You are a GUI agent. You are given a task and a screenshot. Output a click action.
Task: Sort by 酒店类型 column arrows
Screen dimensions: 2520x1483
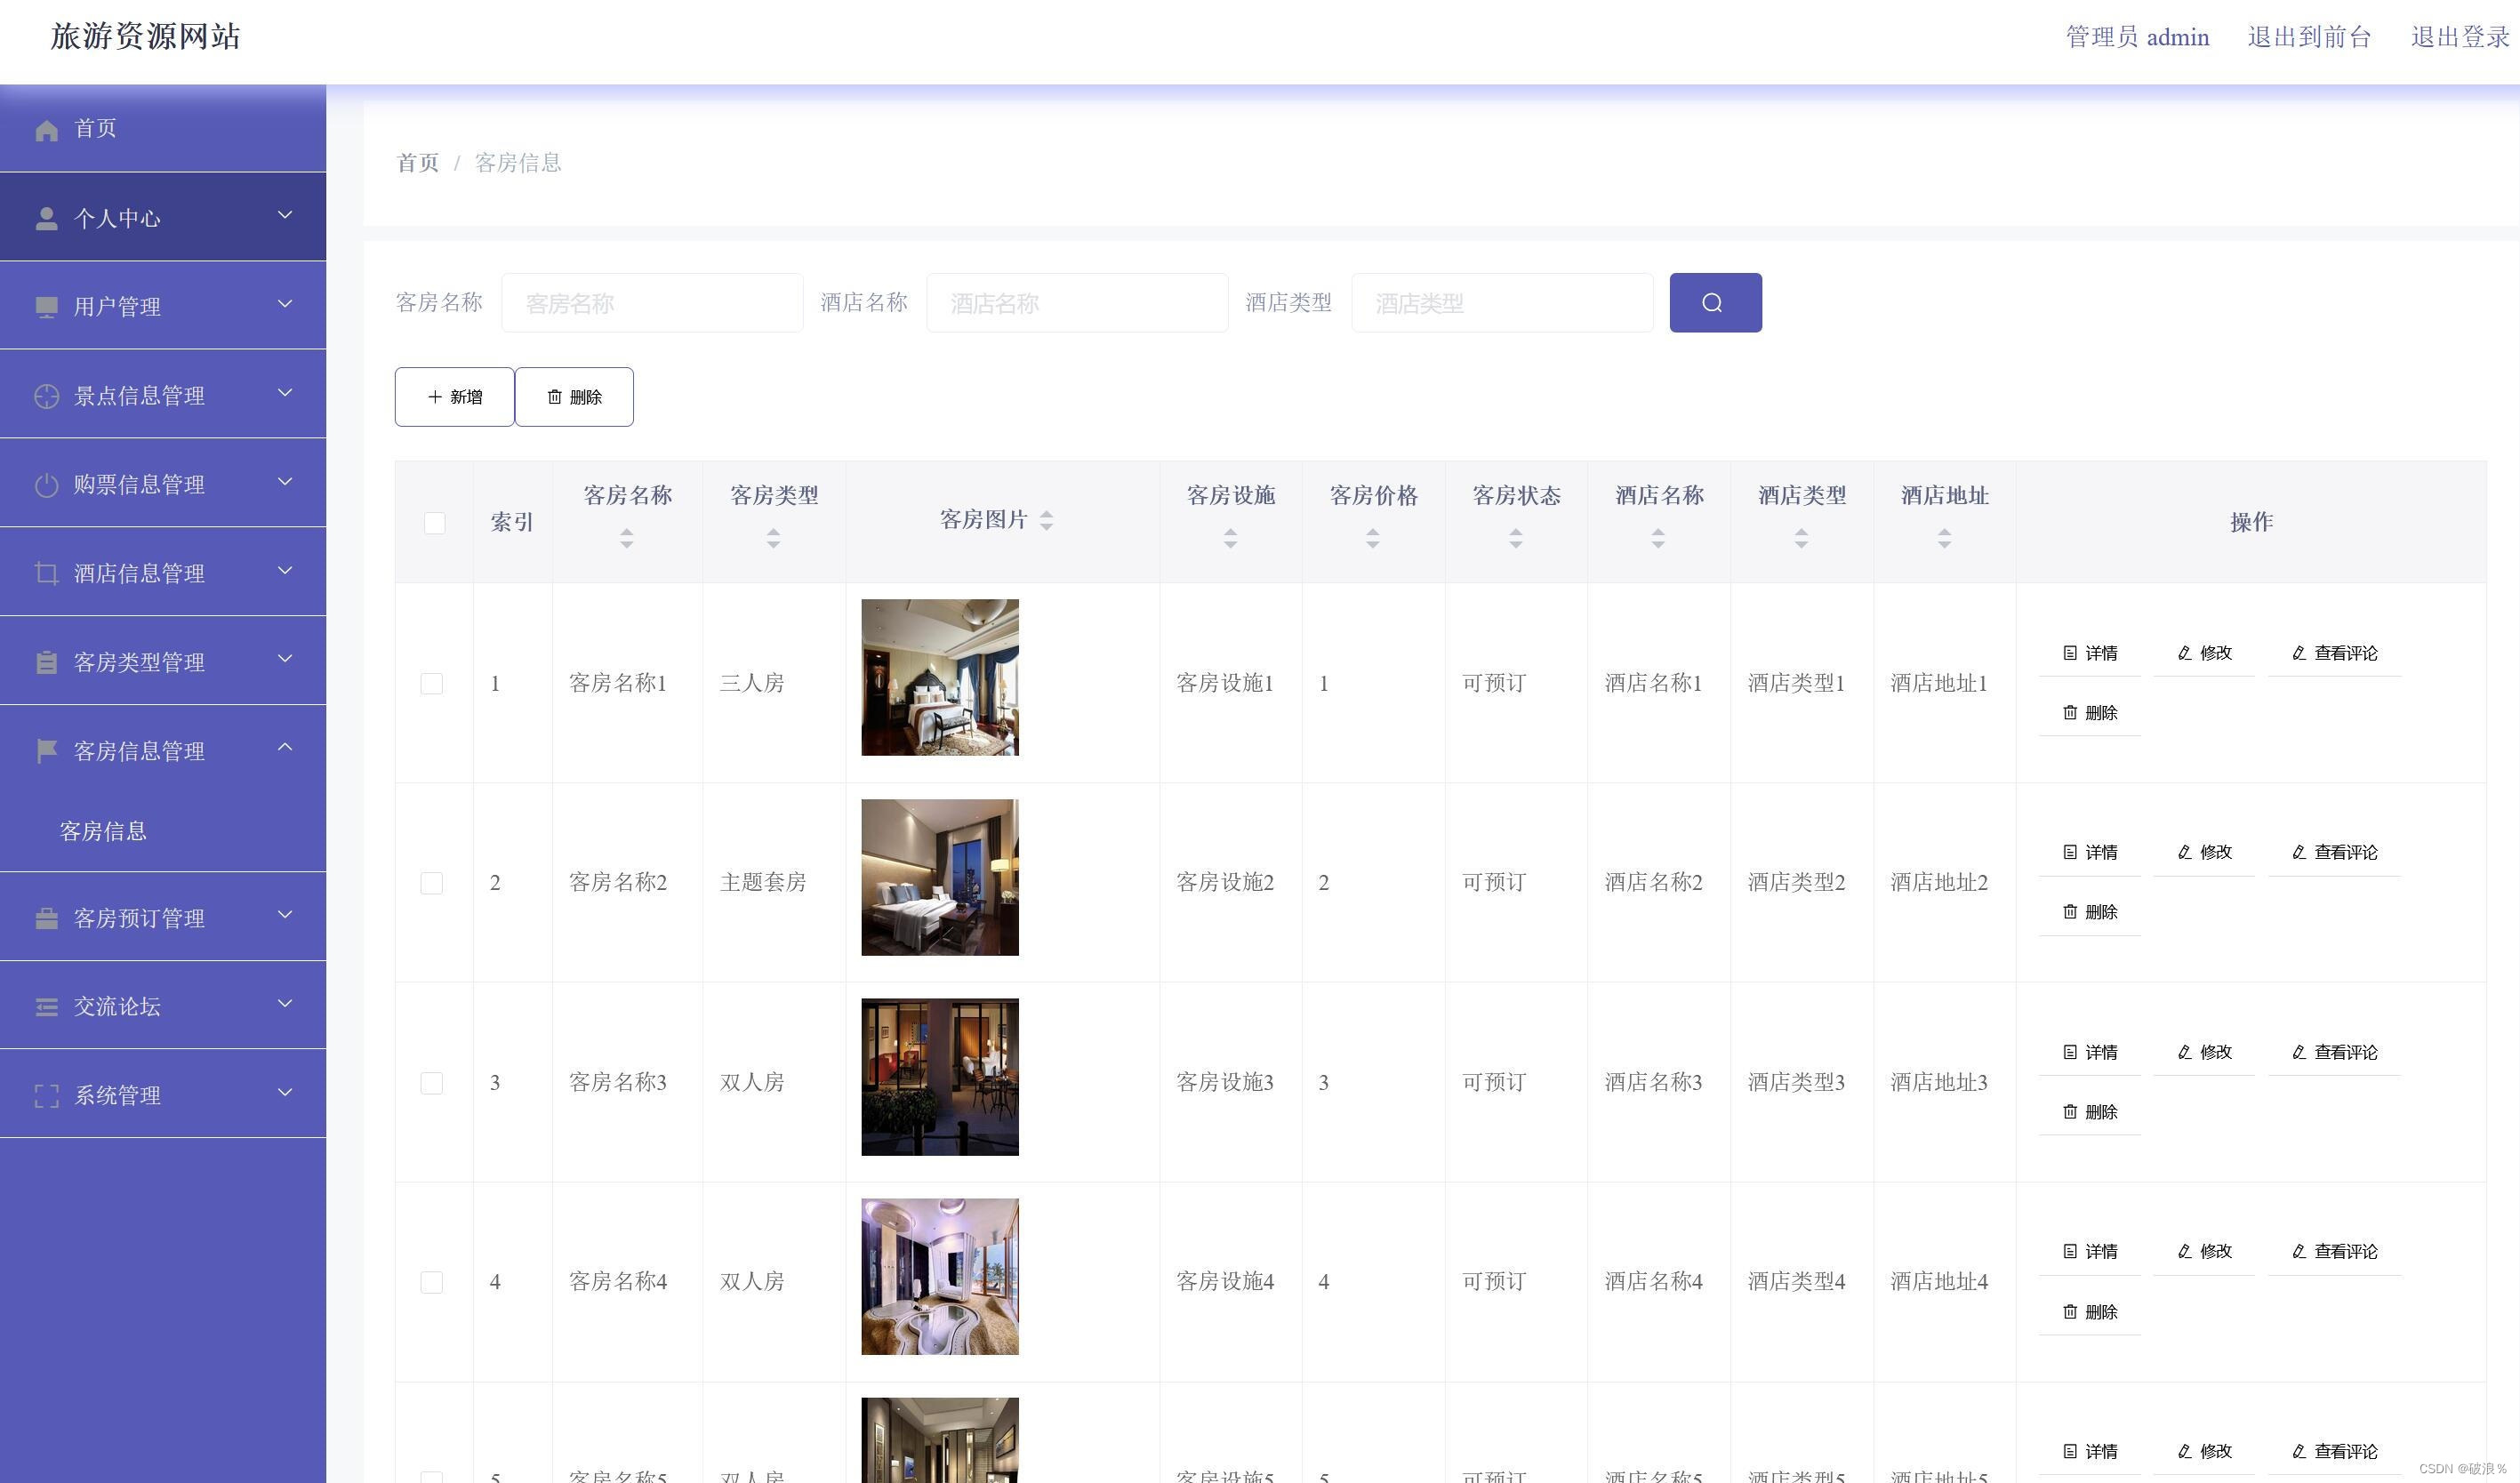tap(1801, 538)
